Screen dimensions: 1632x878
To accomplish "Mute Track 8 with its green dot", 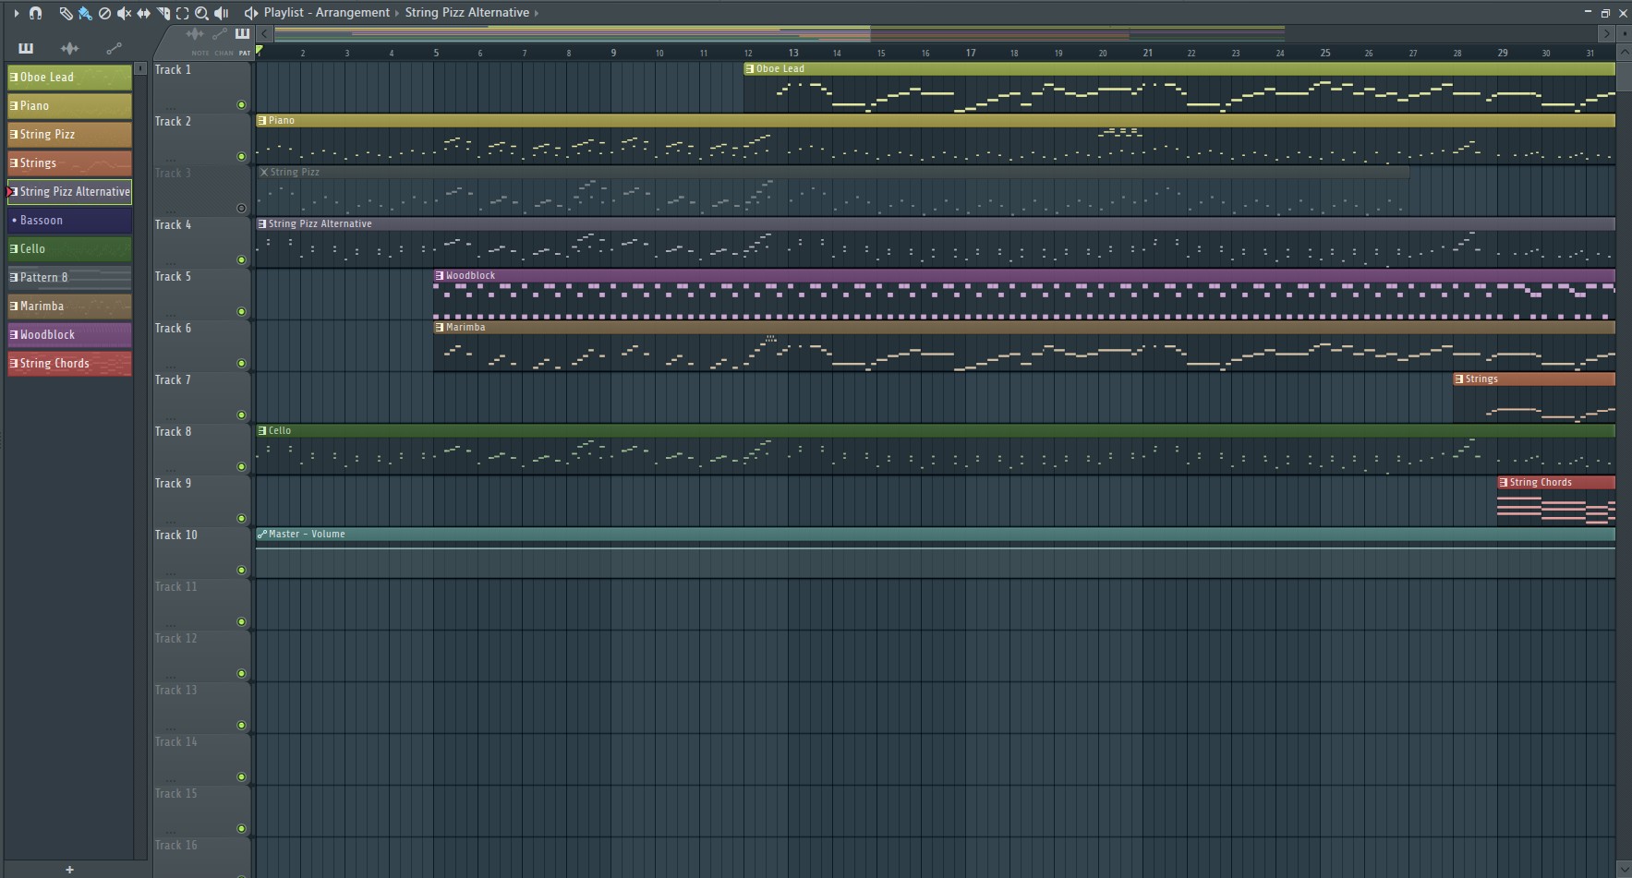I will tap(242, 467).
